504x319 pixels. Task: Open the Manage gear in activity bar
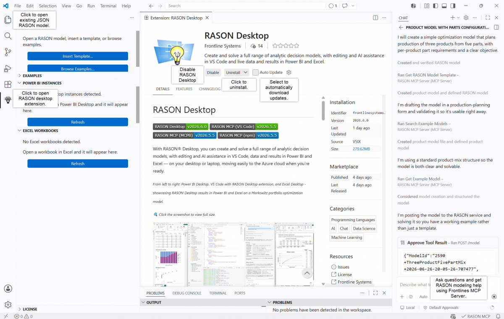pos(8,305)
